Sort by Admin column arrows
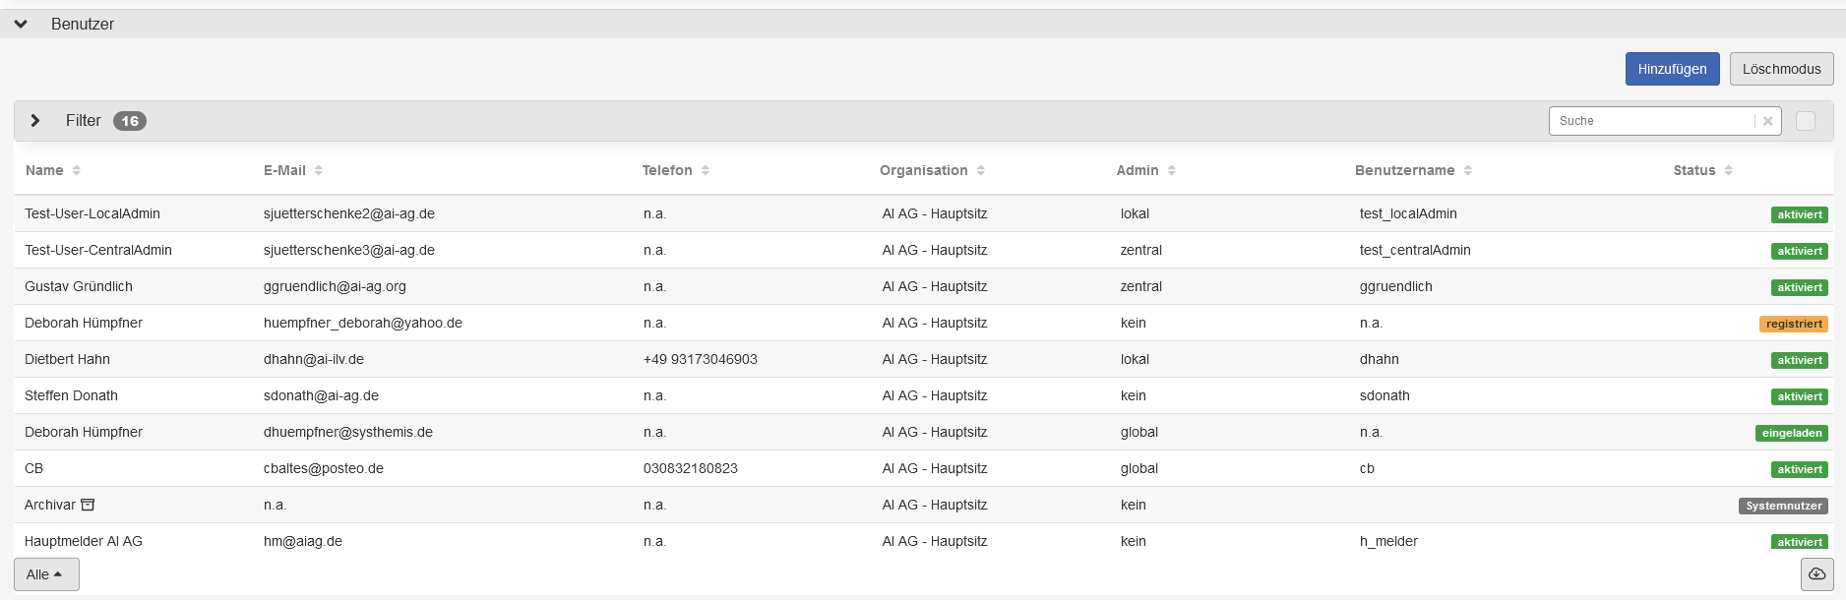The image size is (1846, 600). pyautogui.click(x=1172, y=170)
